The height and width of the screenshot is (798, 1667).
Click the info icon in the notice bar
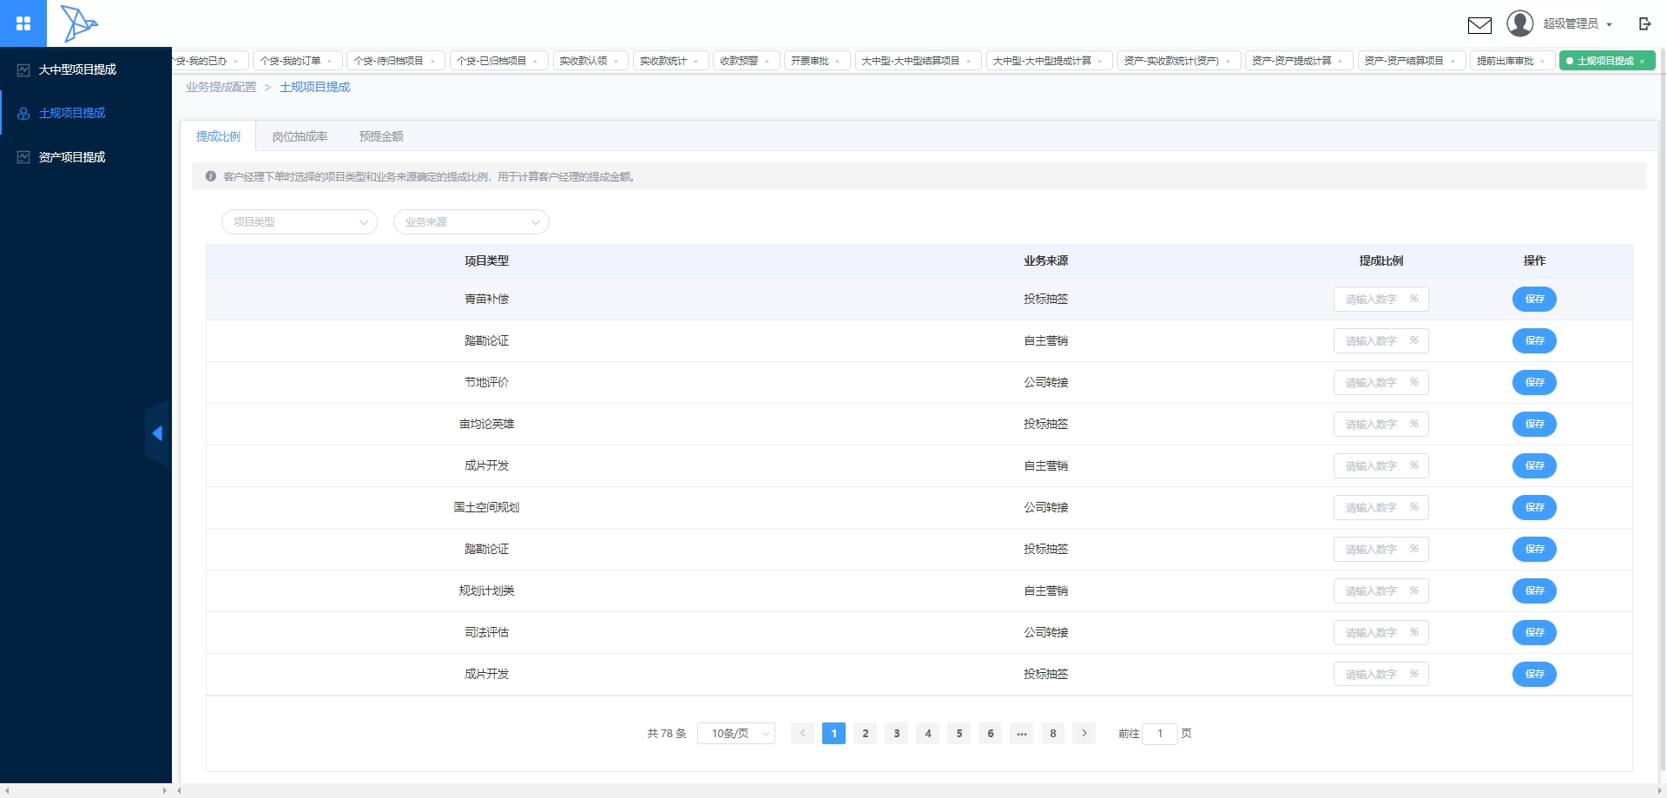point(211,176)
